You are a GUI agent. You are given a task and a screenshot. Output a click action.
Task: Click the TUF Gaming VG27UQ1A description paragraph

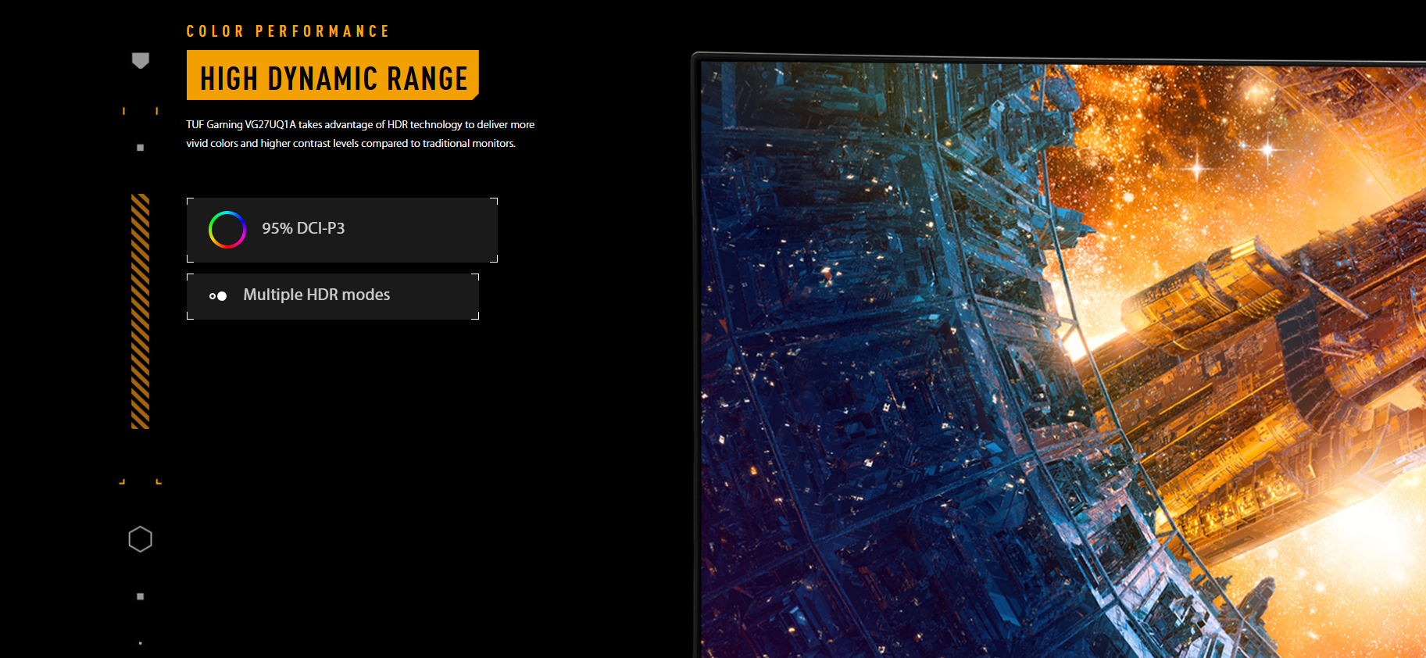click(x=360, y=134)
